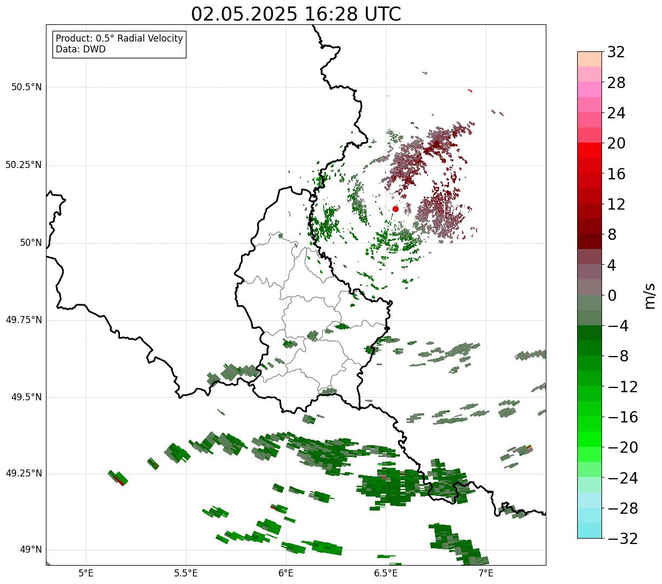Click the 6.5°E longitude label
Screen dimensions: 662x584
click(x=386, y=573)
